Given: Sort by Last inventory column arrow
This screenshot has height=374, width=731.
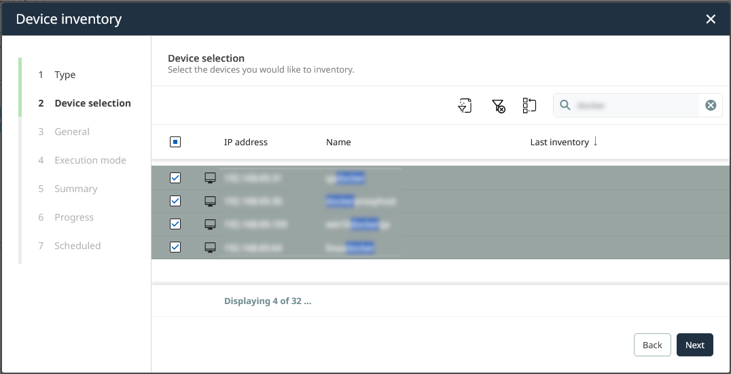Looking at the screenshot, I should coord(596,142).
